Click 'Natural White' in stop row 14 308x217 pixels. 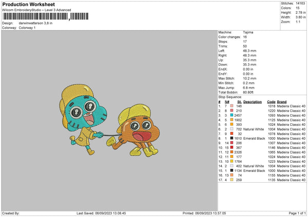pyautogui.click(x=254, y=166)
